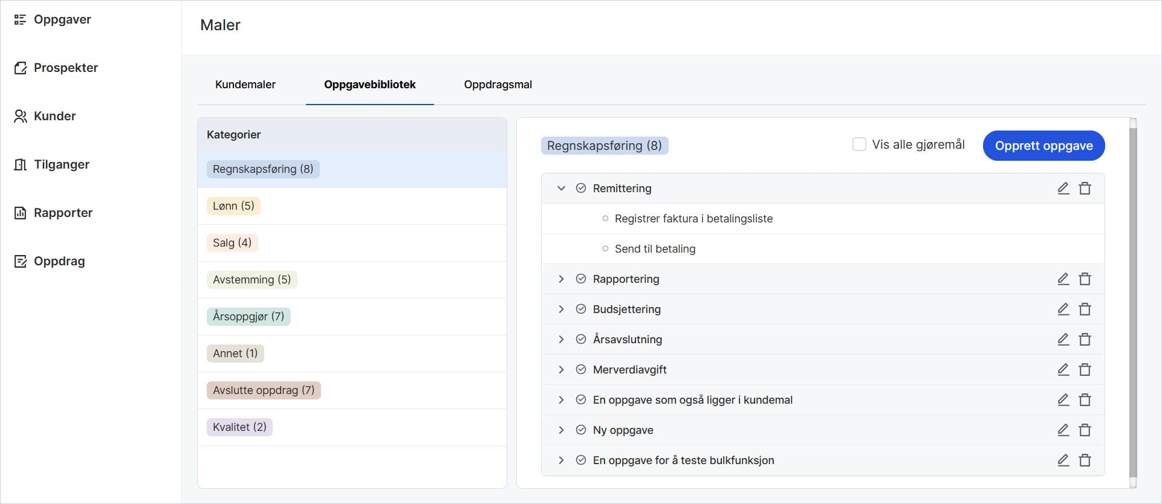Click the vertical scrollbar of task list
1162x504 pixels.
(1132, 302)
